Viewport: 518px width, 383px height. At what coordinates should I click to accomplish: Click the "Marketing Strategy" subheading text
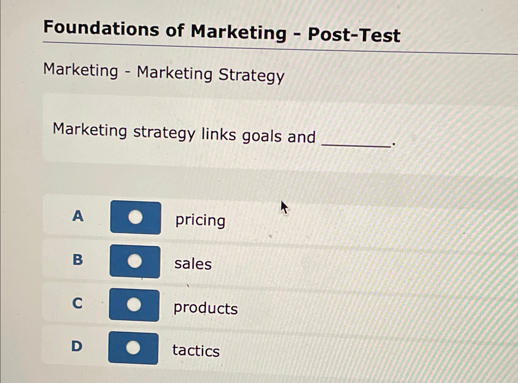[211, 74]
